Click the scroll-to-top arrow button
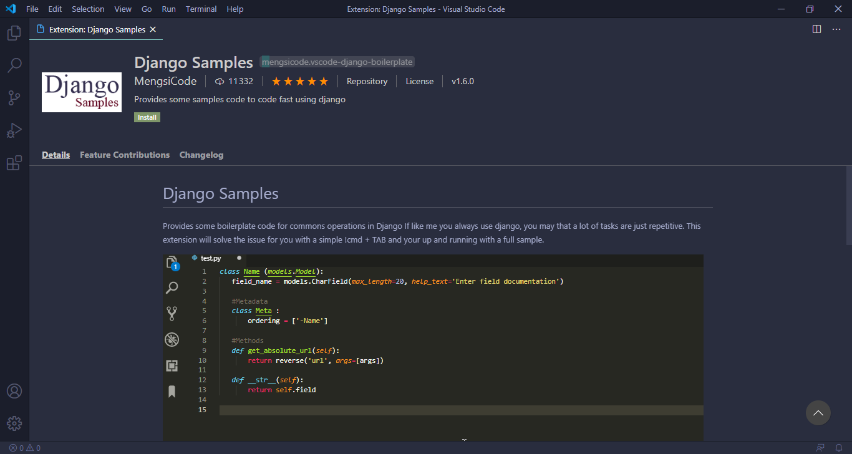Viewport: 852px width, 454px height. (818, 413)
